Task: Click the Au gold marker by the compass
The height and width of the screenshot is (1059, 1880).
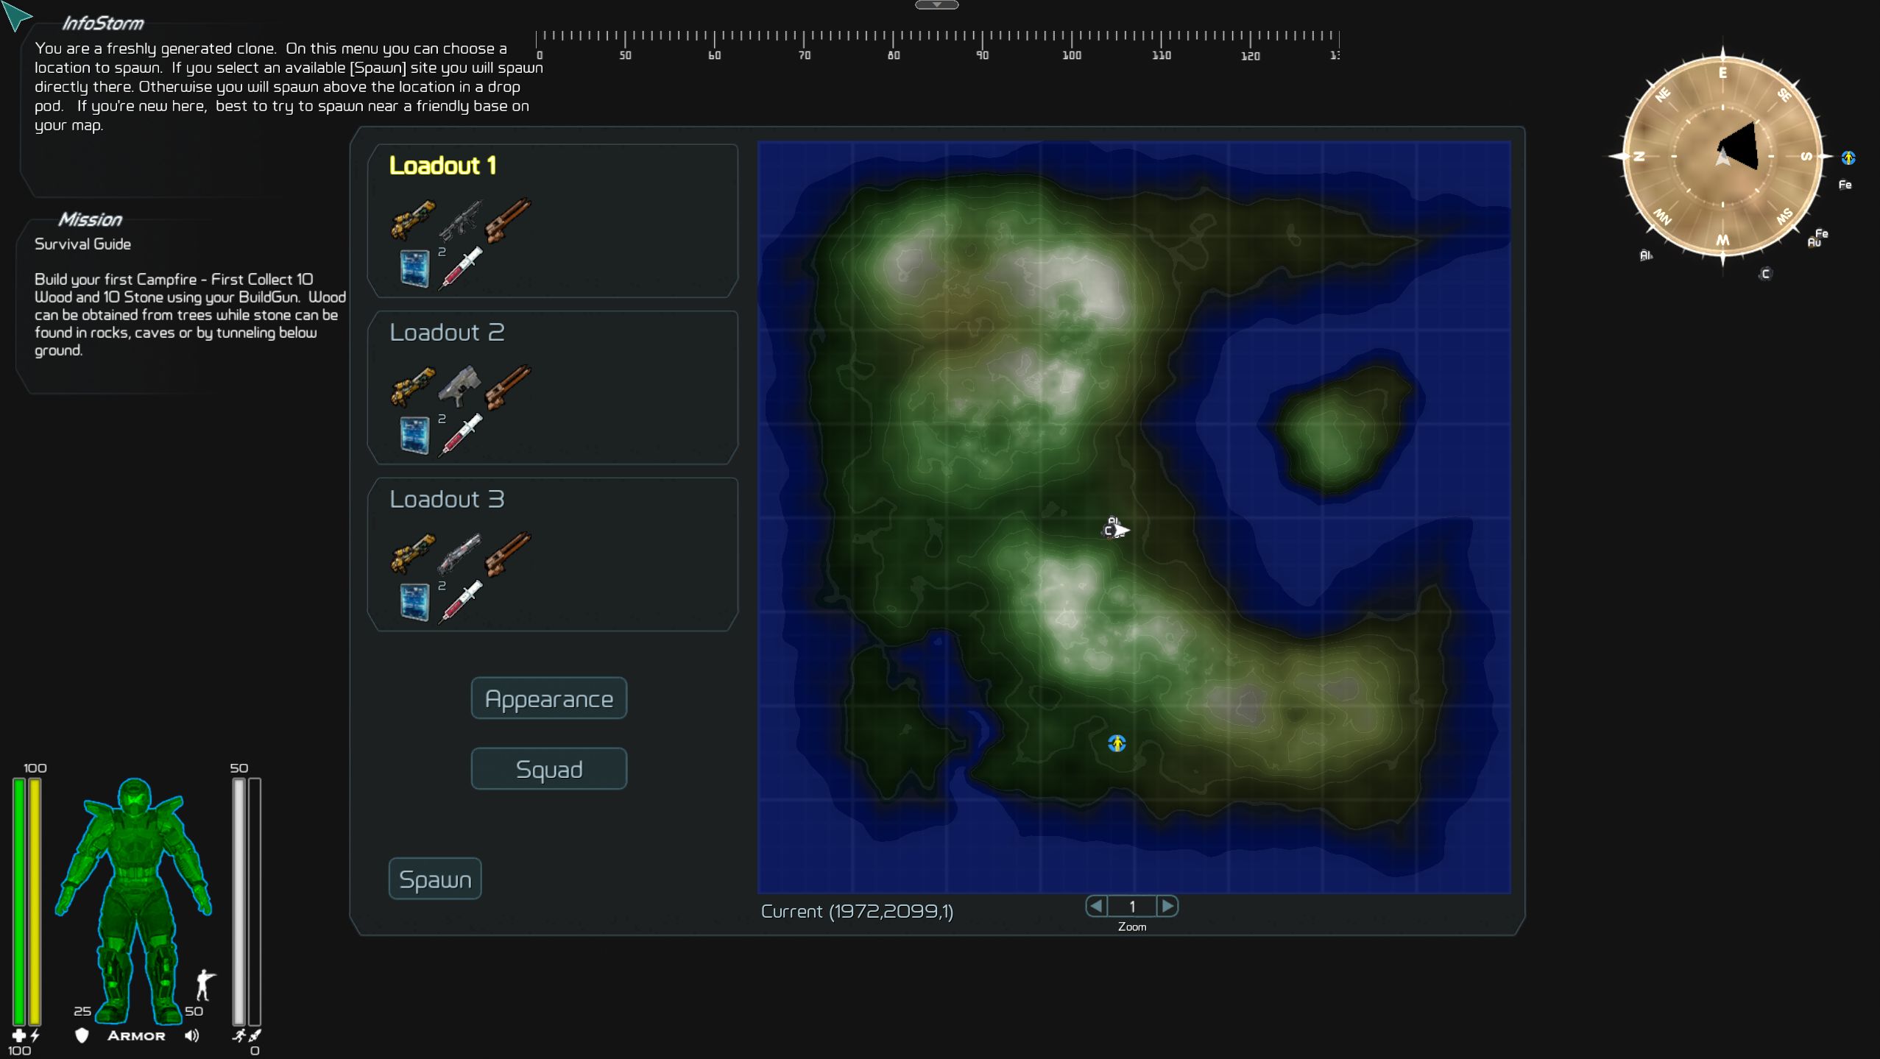Action: (x=1814, y=242)
